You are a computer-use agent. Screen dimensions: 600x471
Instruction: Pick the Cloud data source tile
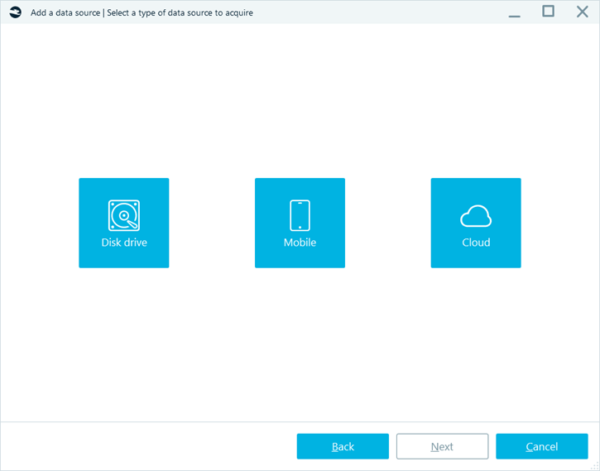pos(476,223)
